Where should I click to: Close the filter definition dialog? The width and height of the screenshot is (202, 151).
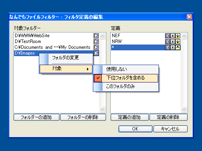[189, 17]
